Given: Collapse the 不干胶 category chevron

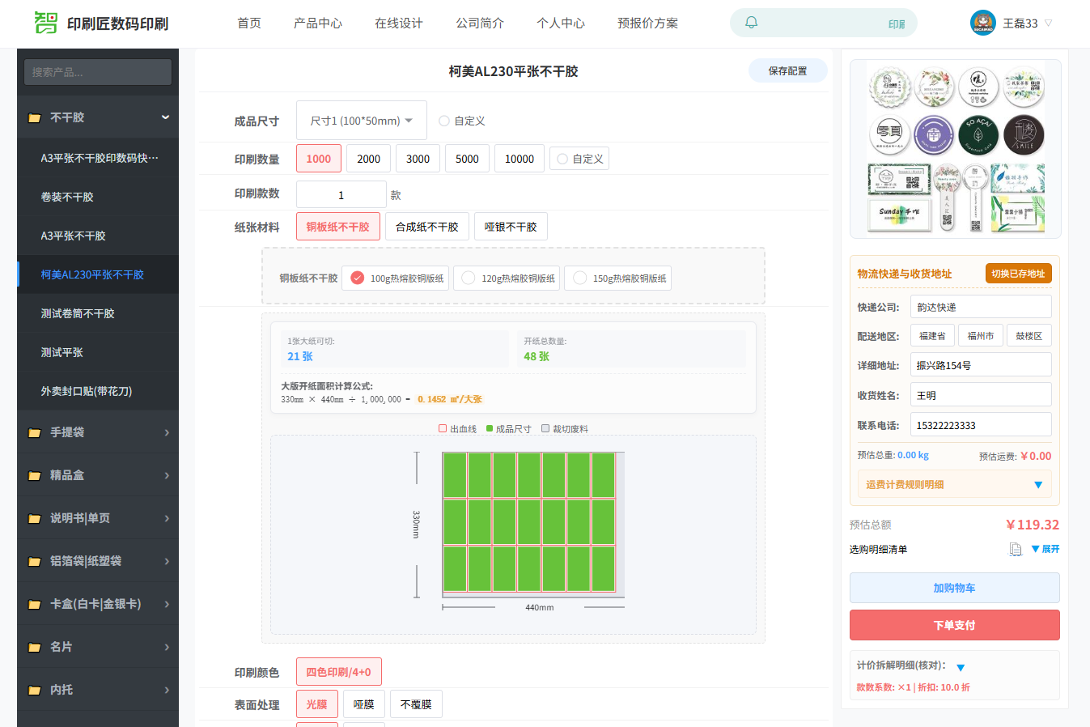Looking at the screenshot, I should point(166,117).
